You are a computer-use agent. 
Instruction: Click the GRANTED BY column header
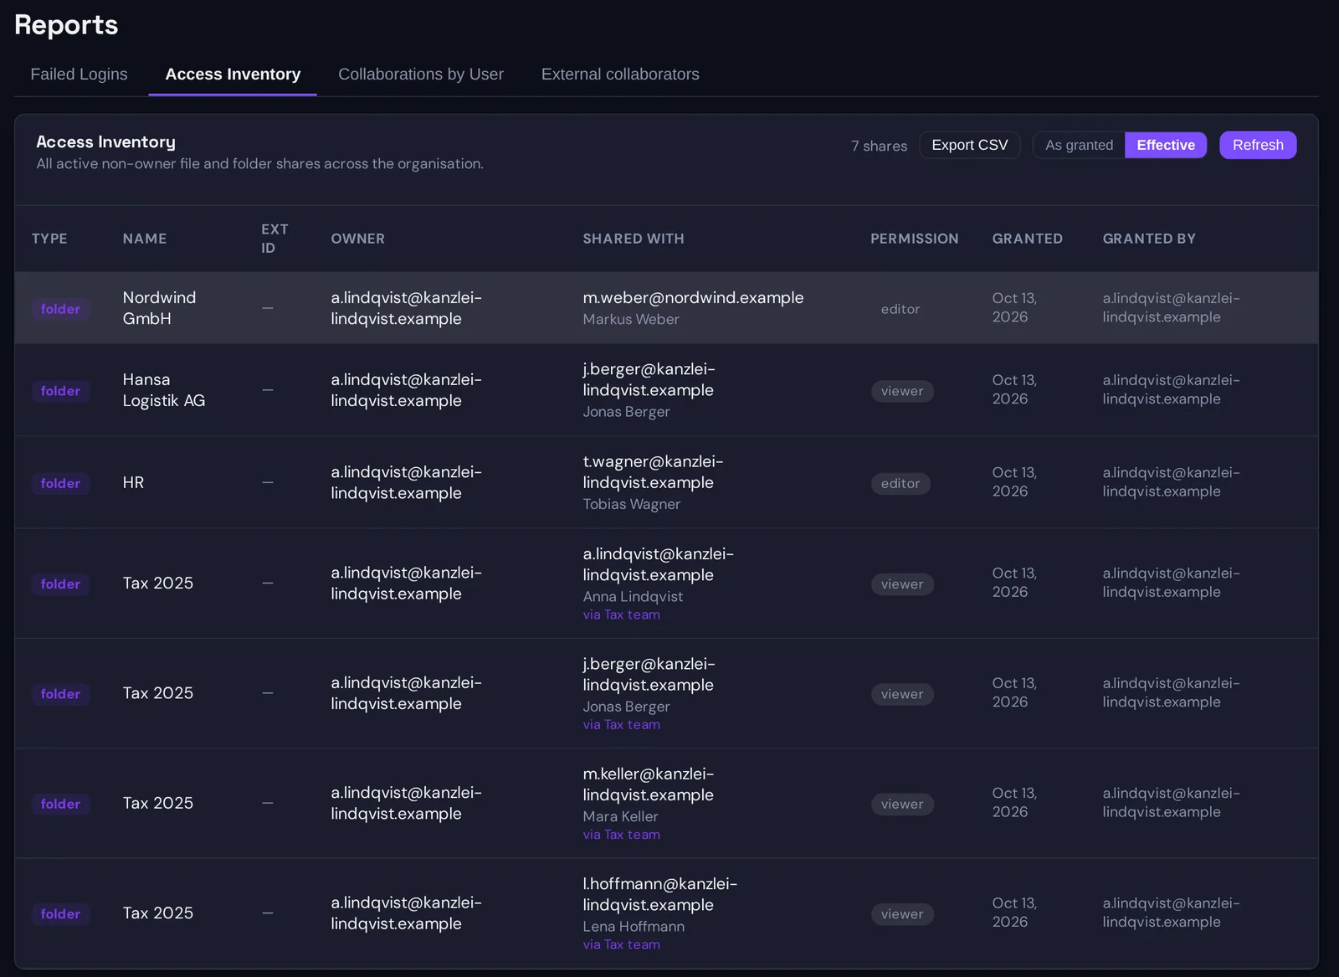tap(1149, 239)
